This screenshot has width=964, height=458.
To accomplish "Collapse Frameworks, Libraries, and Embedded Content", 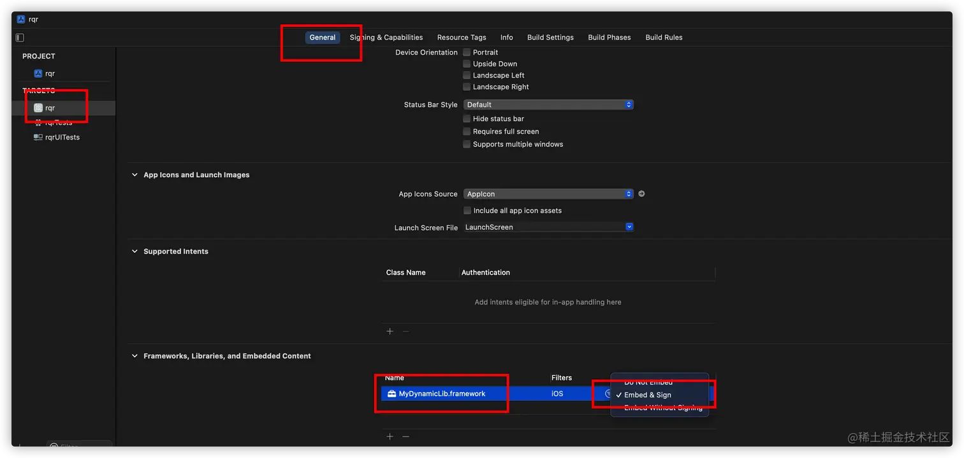I will pyautogui.click(x=135, y=355).
